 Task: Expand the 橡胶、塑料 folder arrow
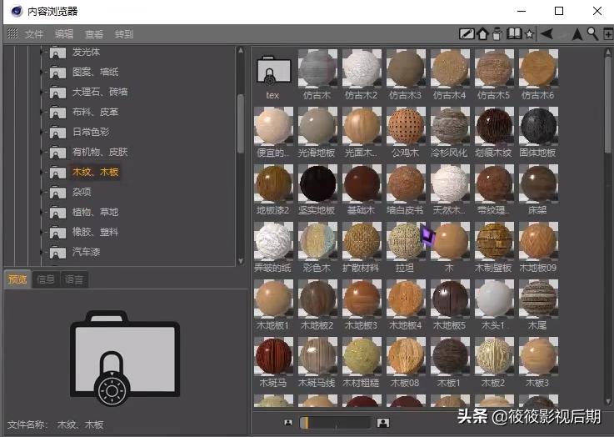42,233
